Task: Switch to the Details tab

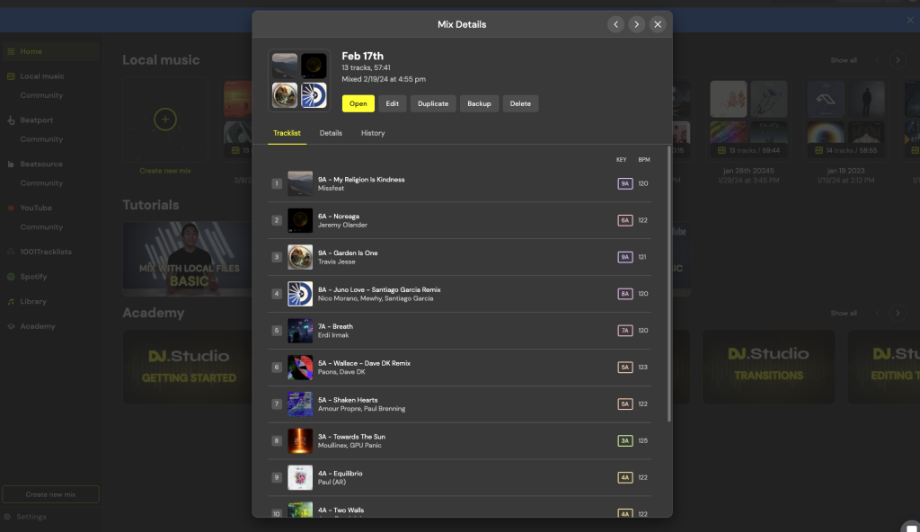Action: pos(331,133)
